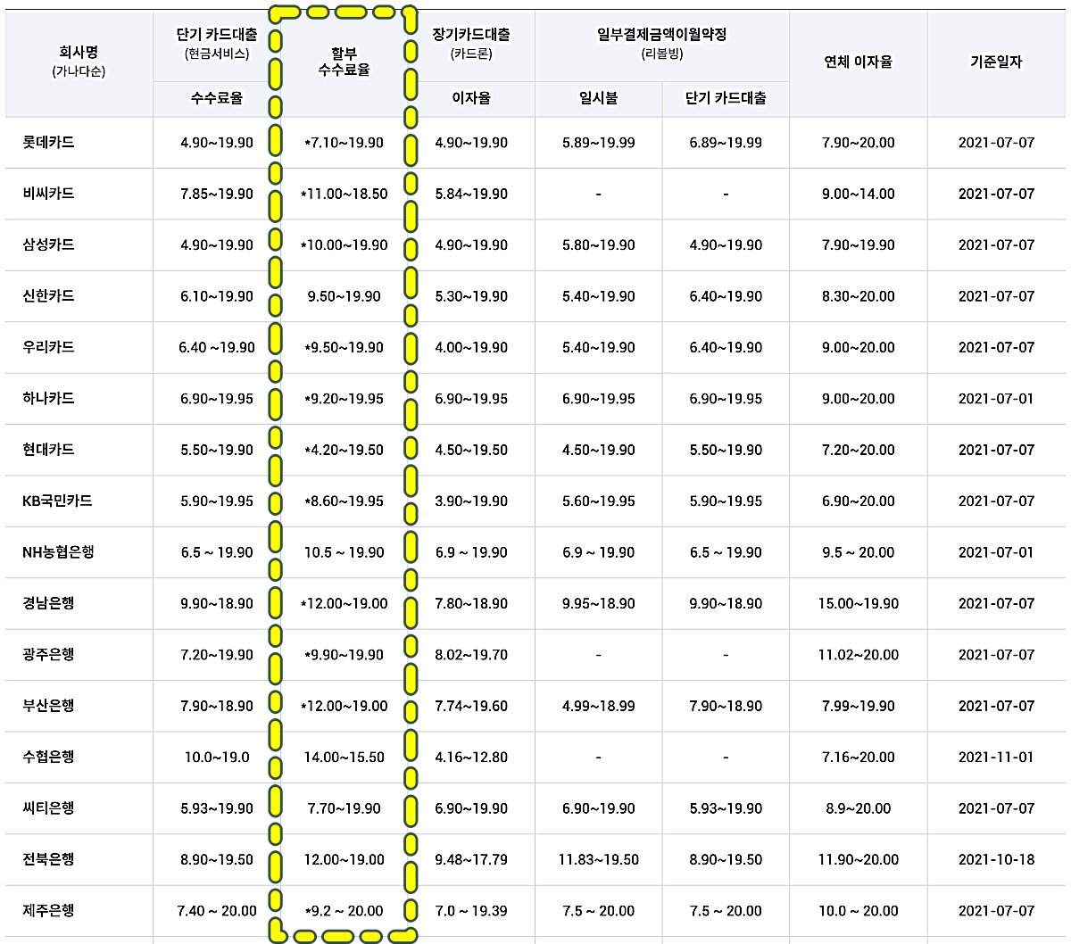Select the 수협은행 company name

tap(48, 757)
